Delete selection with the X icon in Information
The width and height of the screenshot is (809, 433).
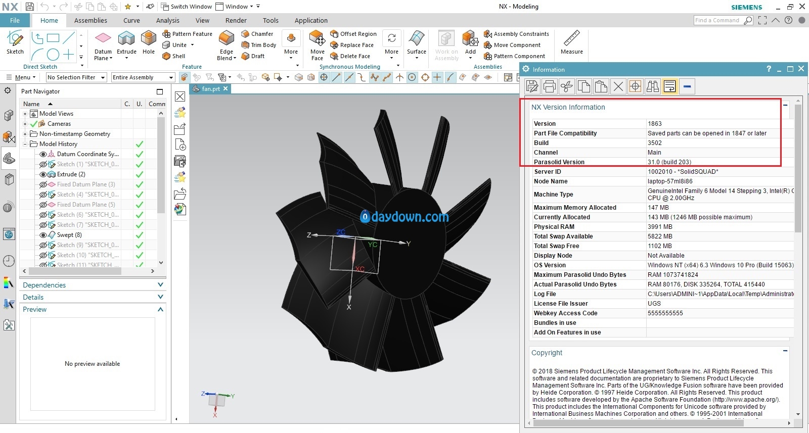(618, 86)
